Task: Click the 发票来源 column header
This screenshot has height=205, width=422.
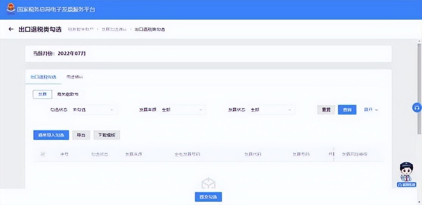Action: point(133,154)
